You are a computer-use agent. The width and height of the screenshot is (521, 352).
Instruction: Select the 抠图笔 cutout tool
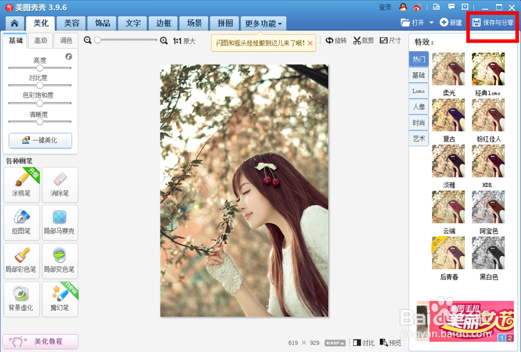point(21,223)
